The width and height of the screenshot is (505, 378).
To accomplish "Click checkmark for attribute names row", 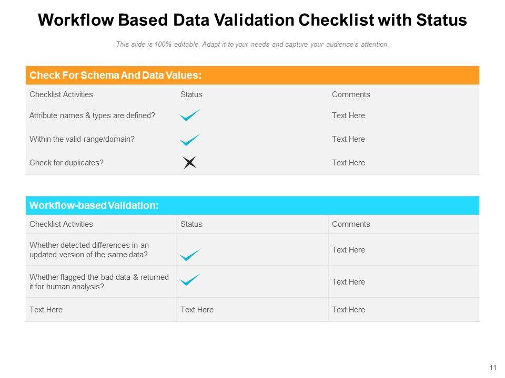I will point(190,115).
